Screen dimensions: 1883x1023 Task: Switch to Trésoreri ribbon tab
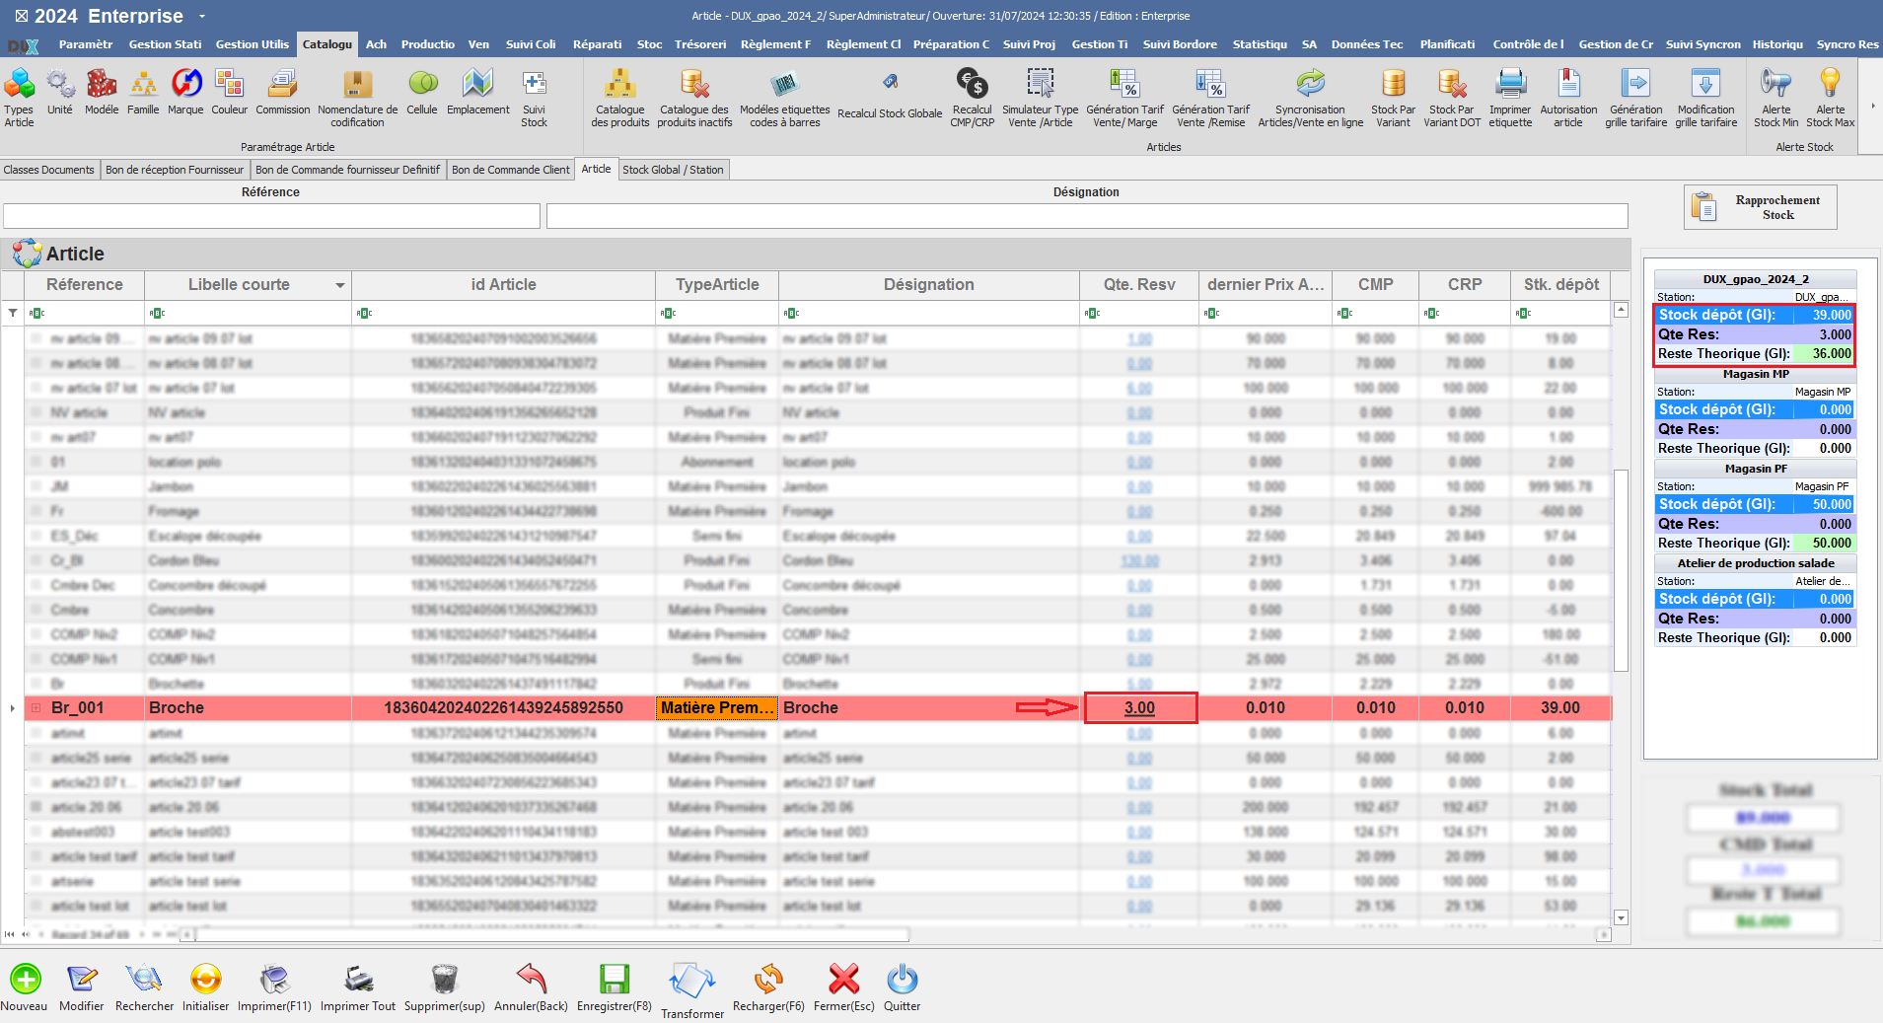[x=700, y=44]
